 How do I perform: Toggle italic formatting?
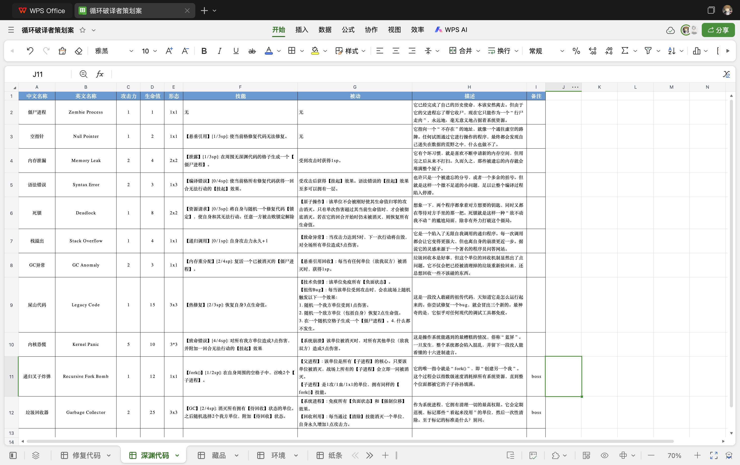pyautogui.click(x=219, y=51)
